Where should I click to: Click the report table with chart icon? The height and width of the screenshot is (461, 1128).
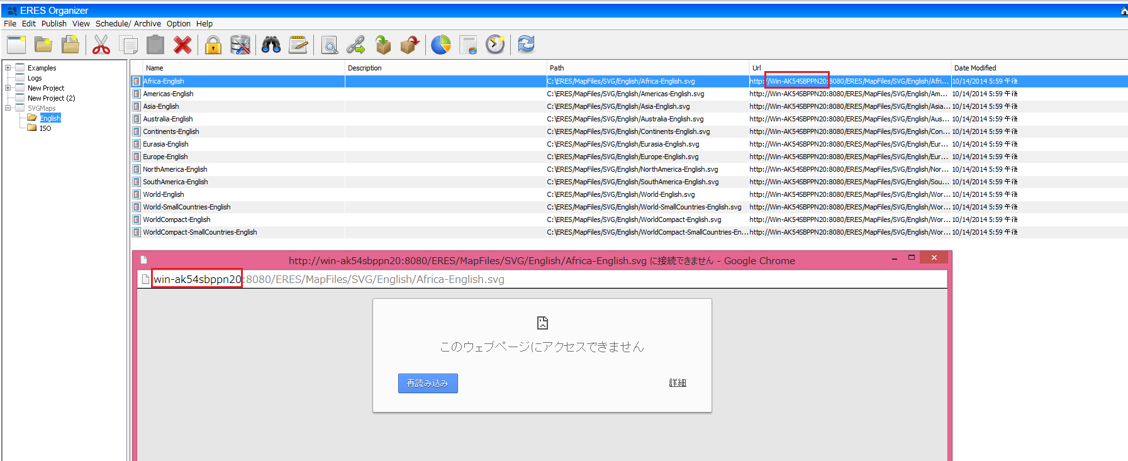468,45
